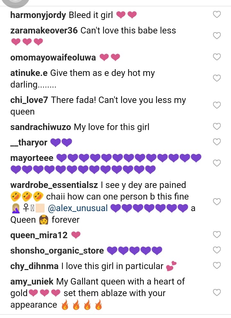Tap heart next to omomayowaifeoluwa's comment
This screenshot has width=231, height=318.
point(217,57)
